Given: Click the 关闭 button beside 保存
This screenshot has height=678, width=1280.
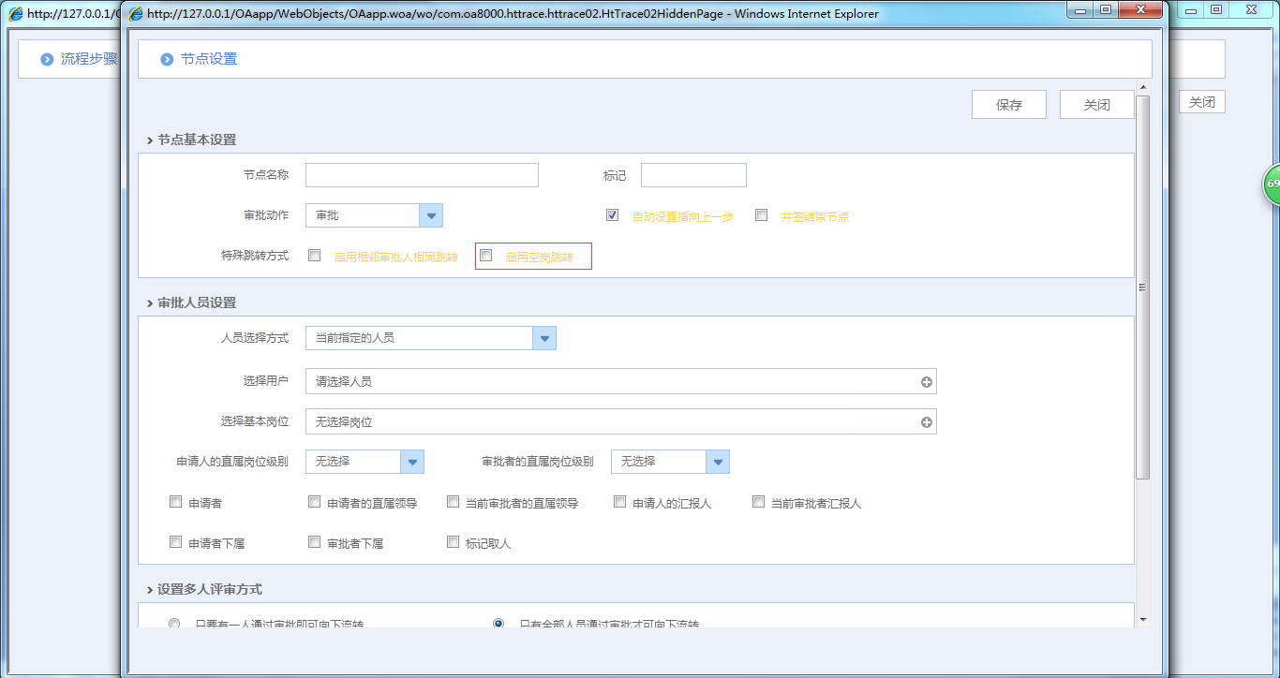Looking at the screenshot, I should (x=1096, y=105).
